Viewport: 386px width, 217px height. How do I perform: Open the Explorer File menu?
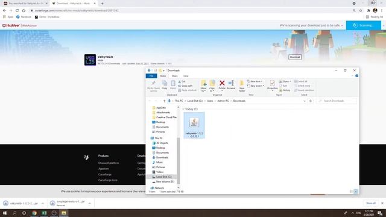coord(151,76)
